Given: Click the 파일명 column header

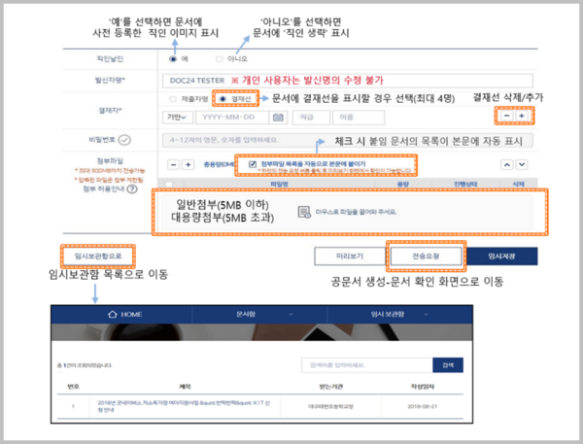Looking at the screenshot, I should pyautogui.click(x=279, y=184).
